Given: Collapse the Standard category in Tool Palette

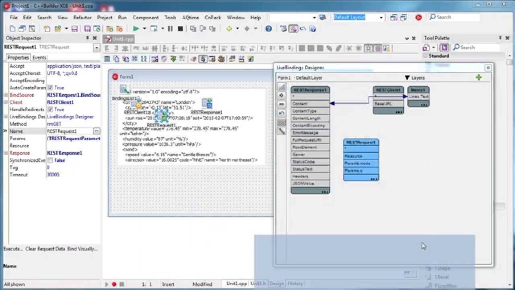Looking at the screenshot, I should tap(426, 56).
